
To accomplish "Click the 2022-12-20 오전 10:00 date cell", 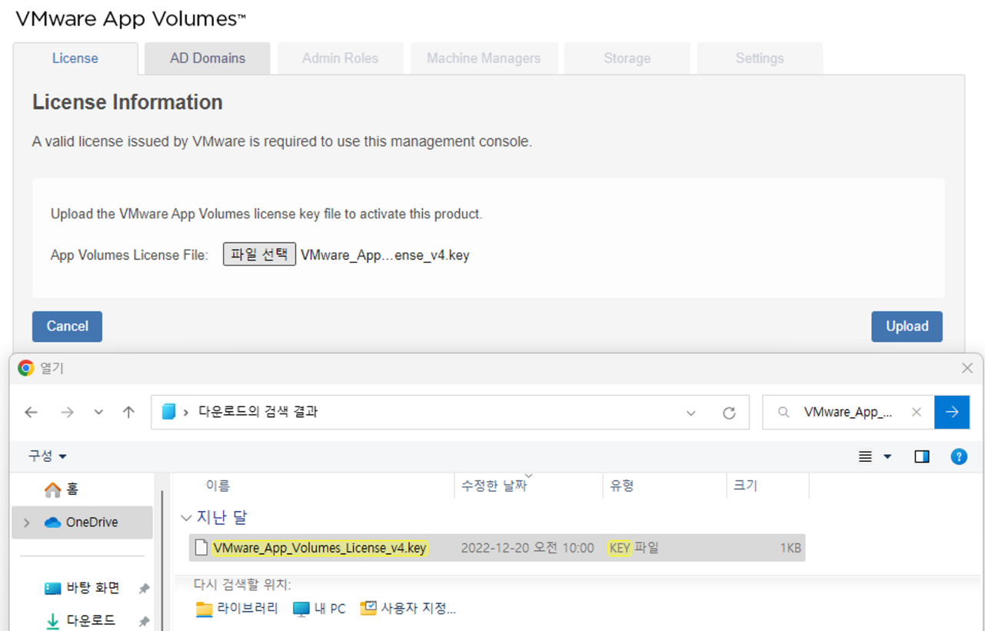I will coord(527,548).
